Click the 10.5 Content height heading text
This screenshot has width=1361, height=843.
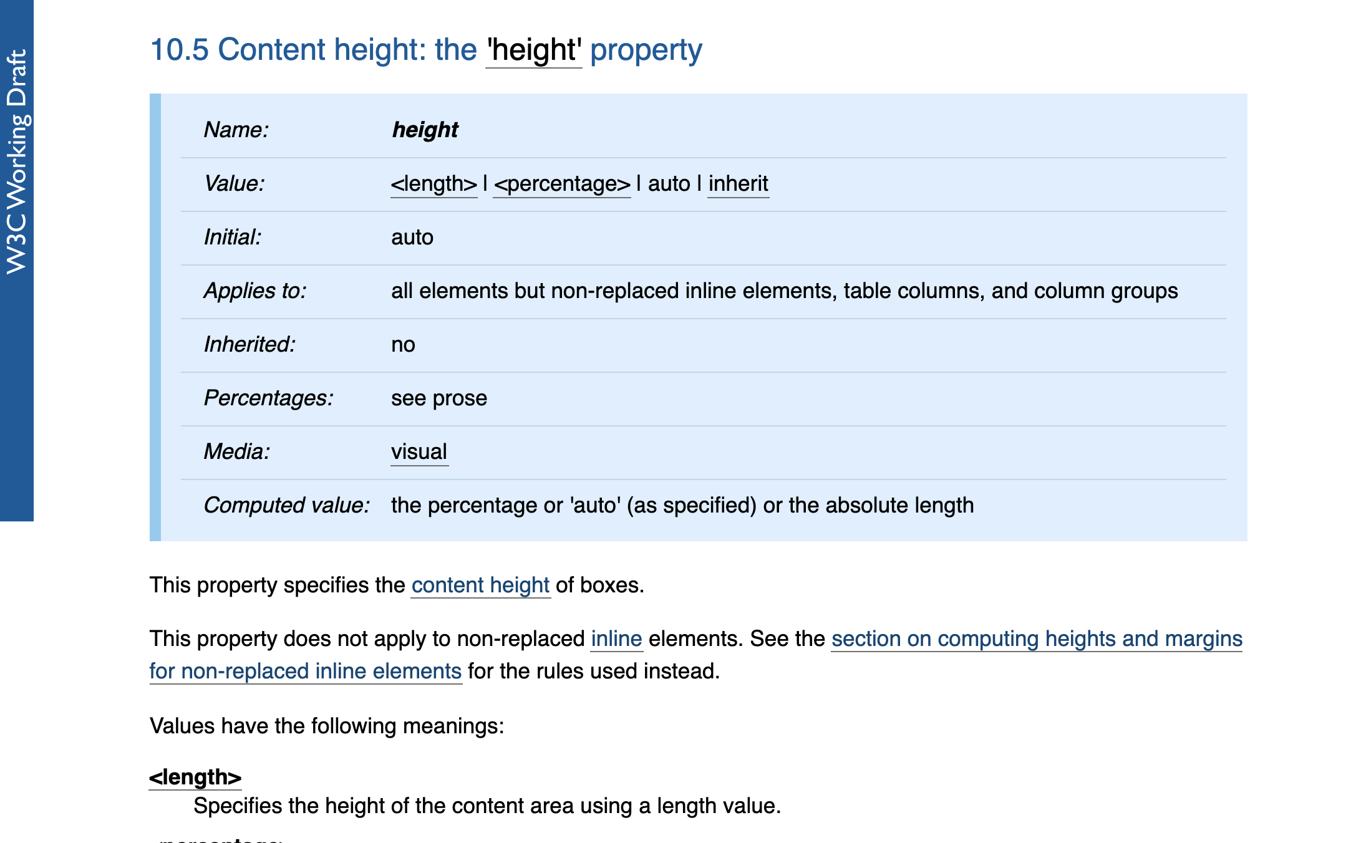(426, 50)
